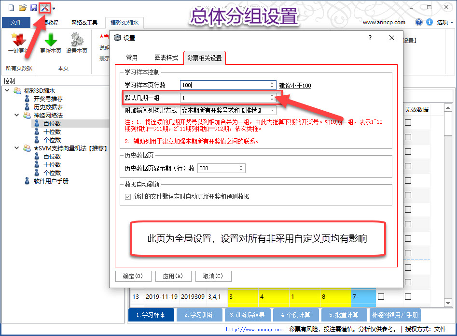This screenshot has width=457, height=336.
Task: Increase 默认几期一组 value using spinner
Action: 272,95
